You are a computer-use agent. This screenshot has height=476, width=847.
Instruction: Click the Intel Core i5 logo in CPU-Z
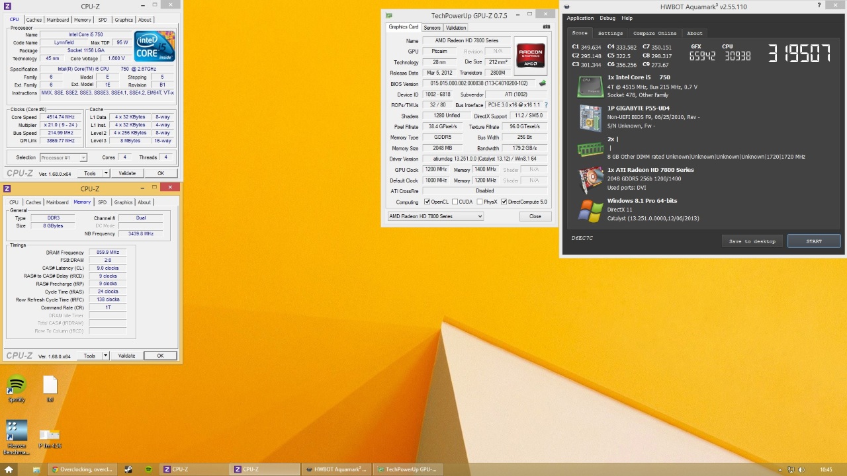coord(155,46)
